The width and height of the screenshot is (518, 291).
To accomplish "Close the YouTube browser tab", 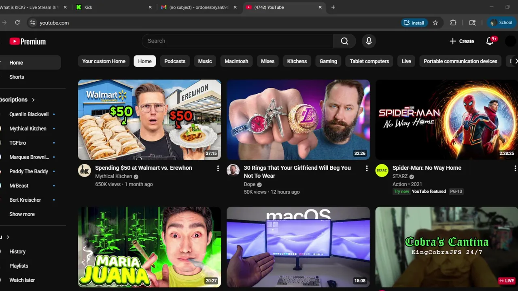I will coord(320,7).
